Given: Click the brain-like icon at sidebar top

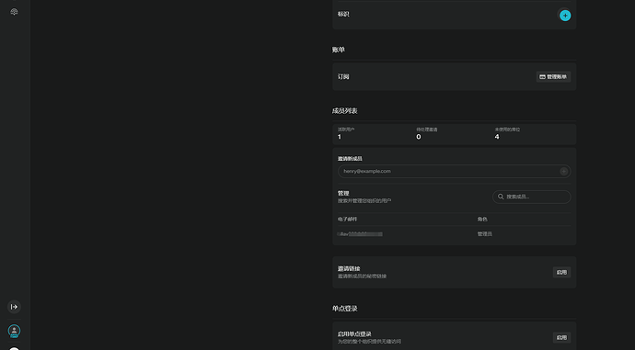Looking at the screenshot, I should (14, 12).
